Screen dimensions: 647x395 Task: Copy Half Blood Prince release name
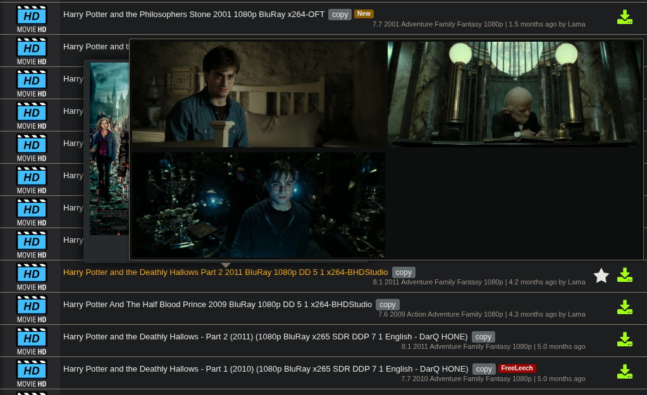(x=388, y=304)
